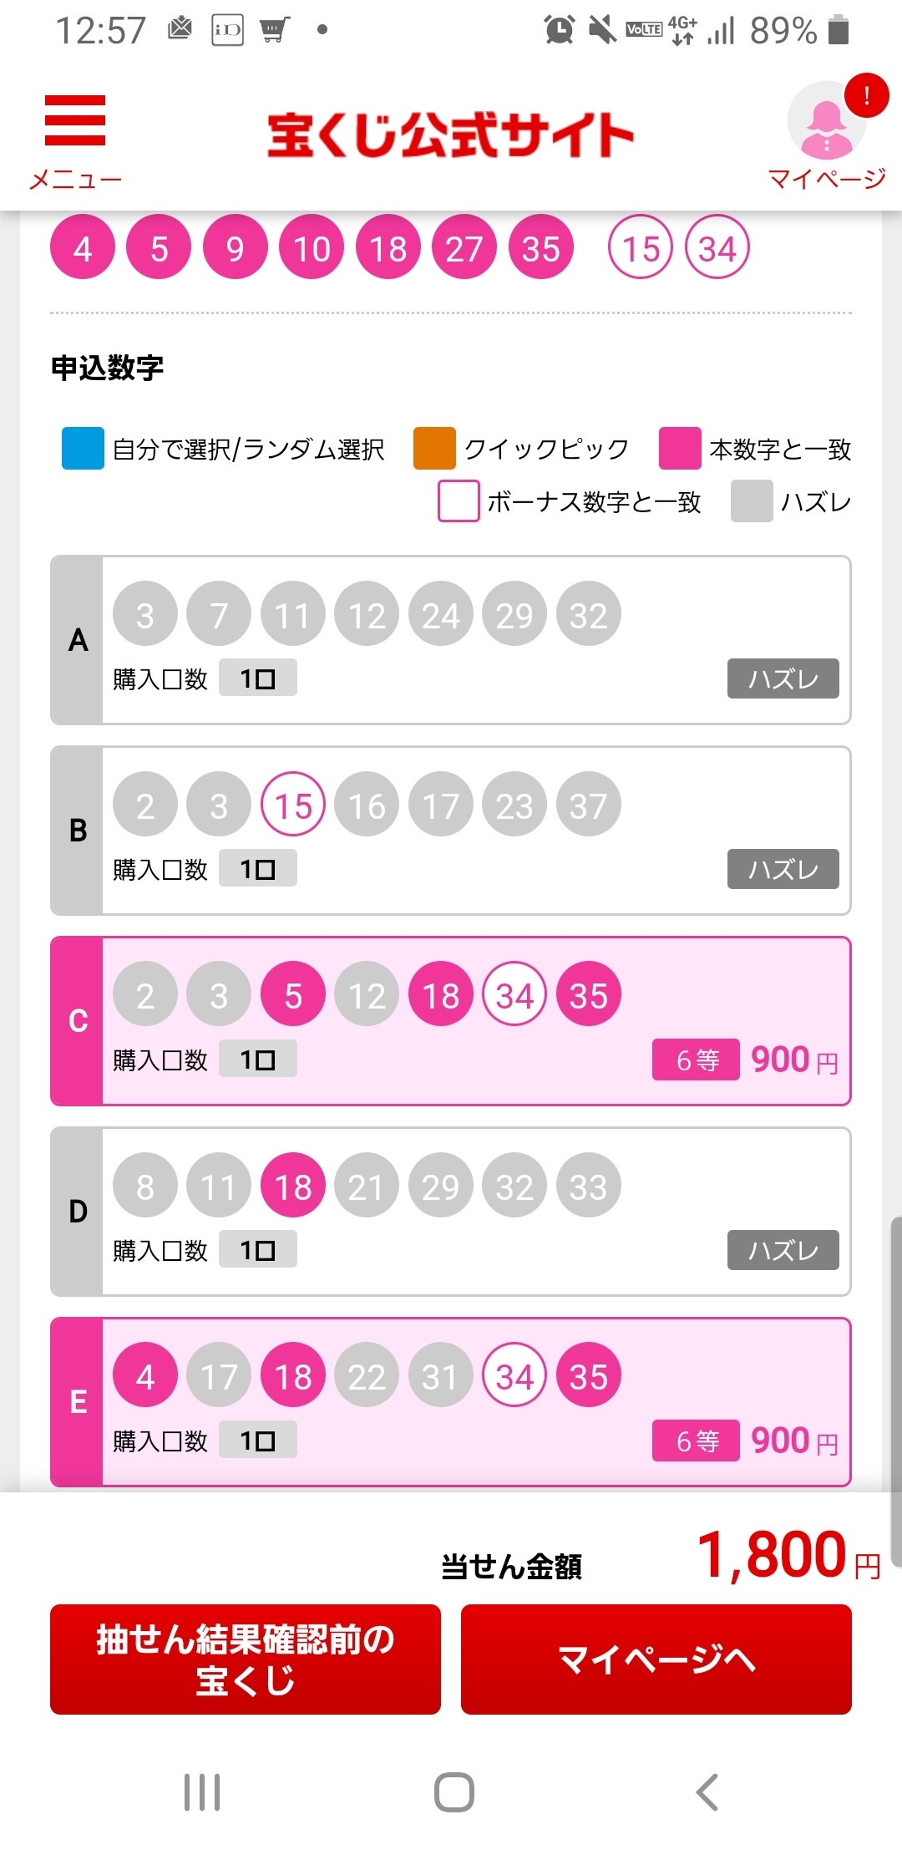The image size is (902, 1855).
Task: Tap winning number 27 in the draw results
Action: [464, 248]
